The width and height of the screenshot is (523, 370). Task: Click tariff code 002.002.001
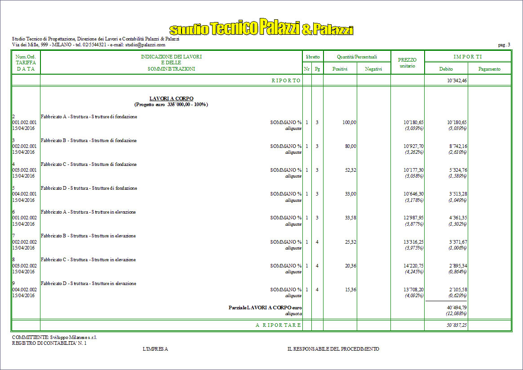click(x=24, y=146)
